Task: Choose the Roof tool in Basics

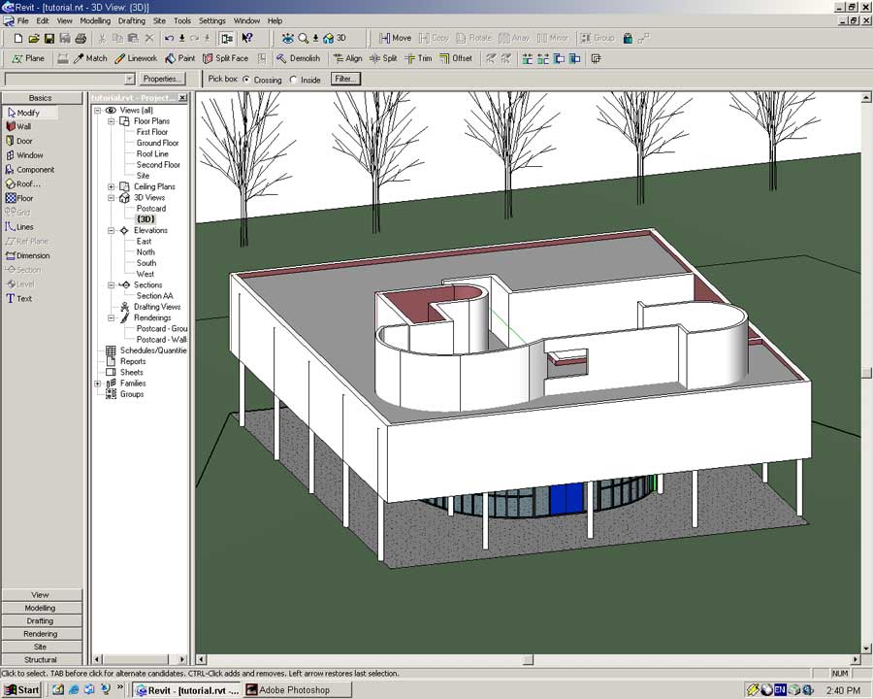Action: [23, 183]
